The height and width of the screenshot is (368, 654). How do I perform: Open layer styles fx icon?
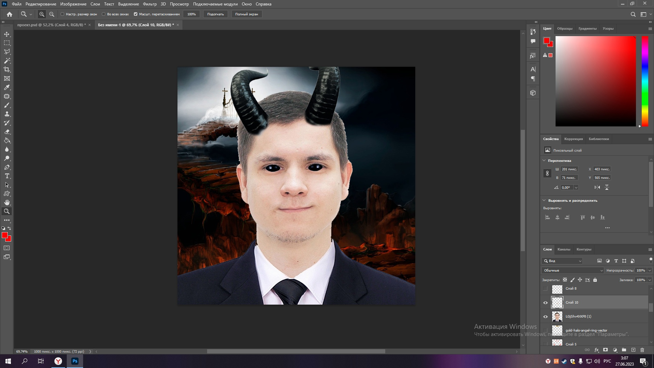coord(596,350)
